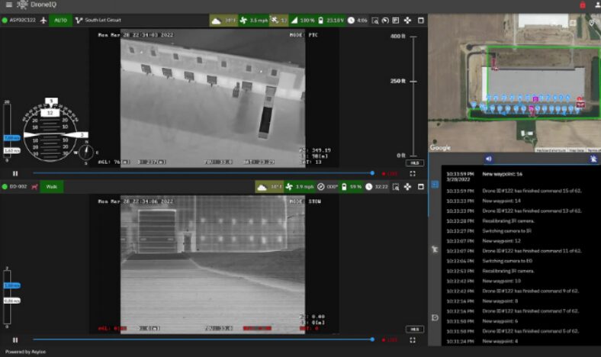Toggle the muted notifications bell icon above the log
Image resolution: width=601 pixels, height=357 pixels.
pos(593,159)
